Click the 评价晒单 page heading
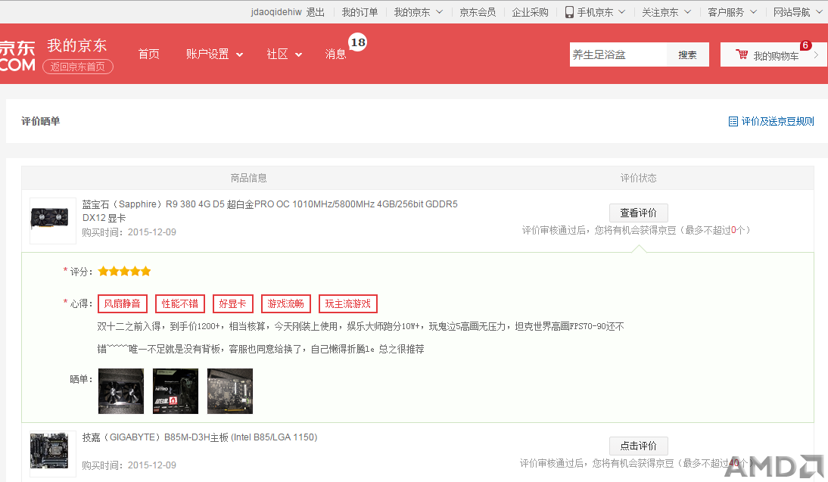 point(41,121)
